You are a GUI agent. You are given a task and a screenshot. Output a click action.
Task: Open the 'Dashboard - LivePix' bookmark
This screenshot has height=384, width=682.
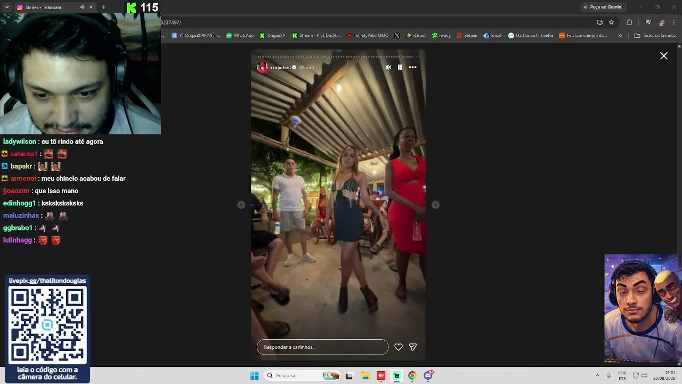[x=531, y=36]
